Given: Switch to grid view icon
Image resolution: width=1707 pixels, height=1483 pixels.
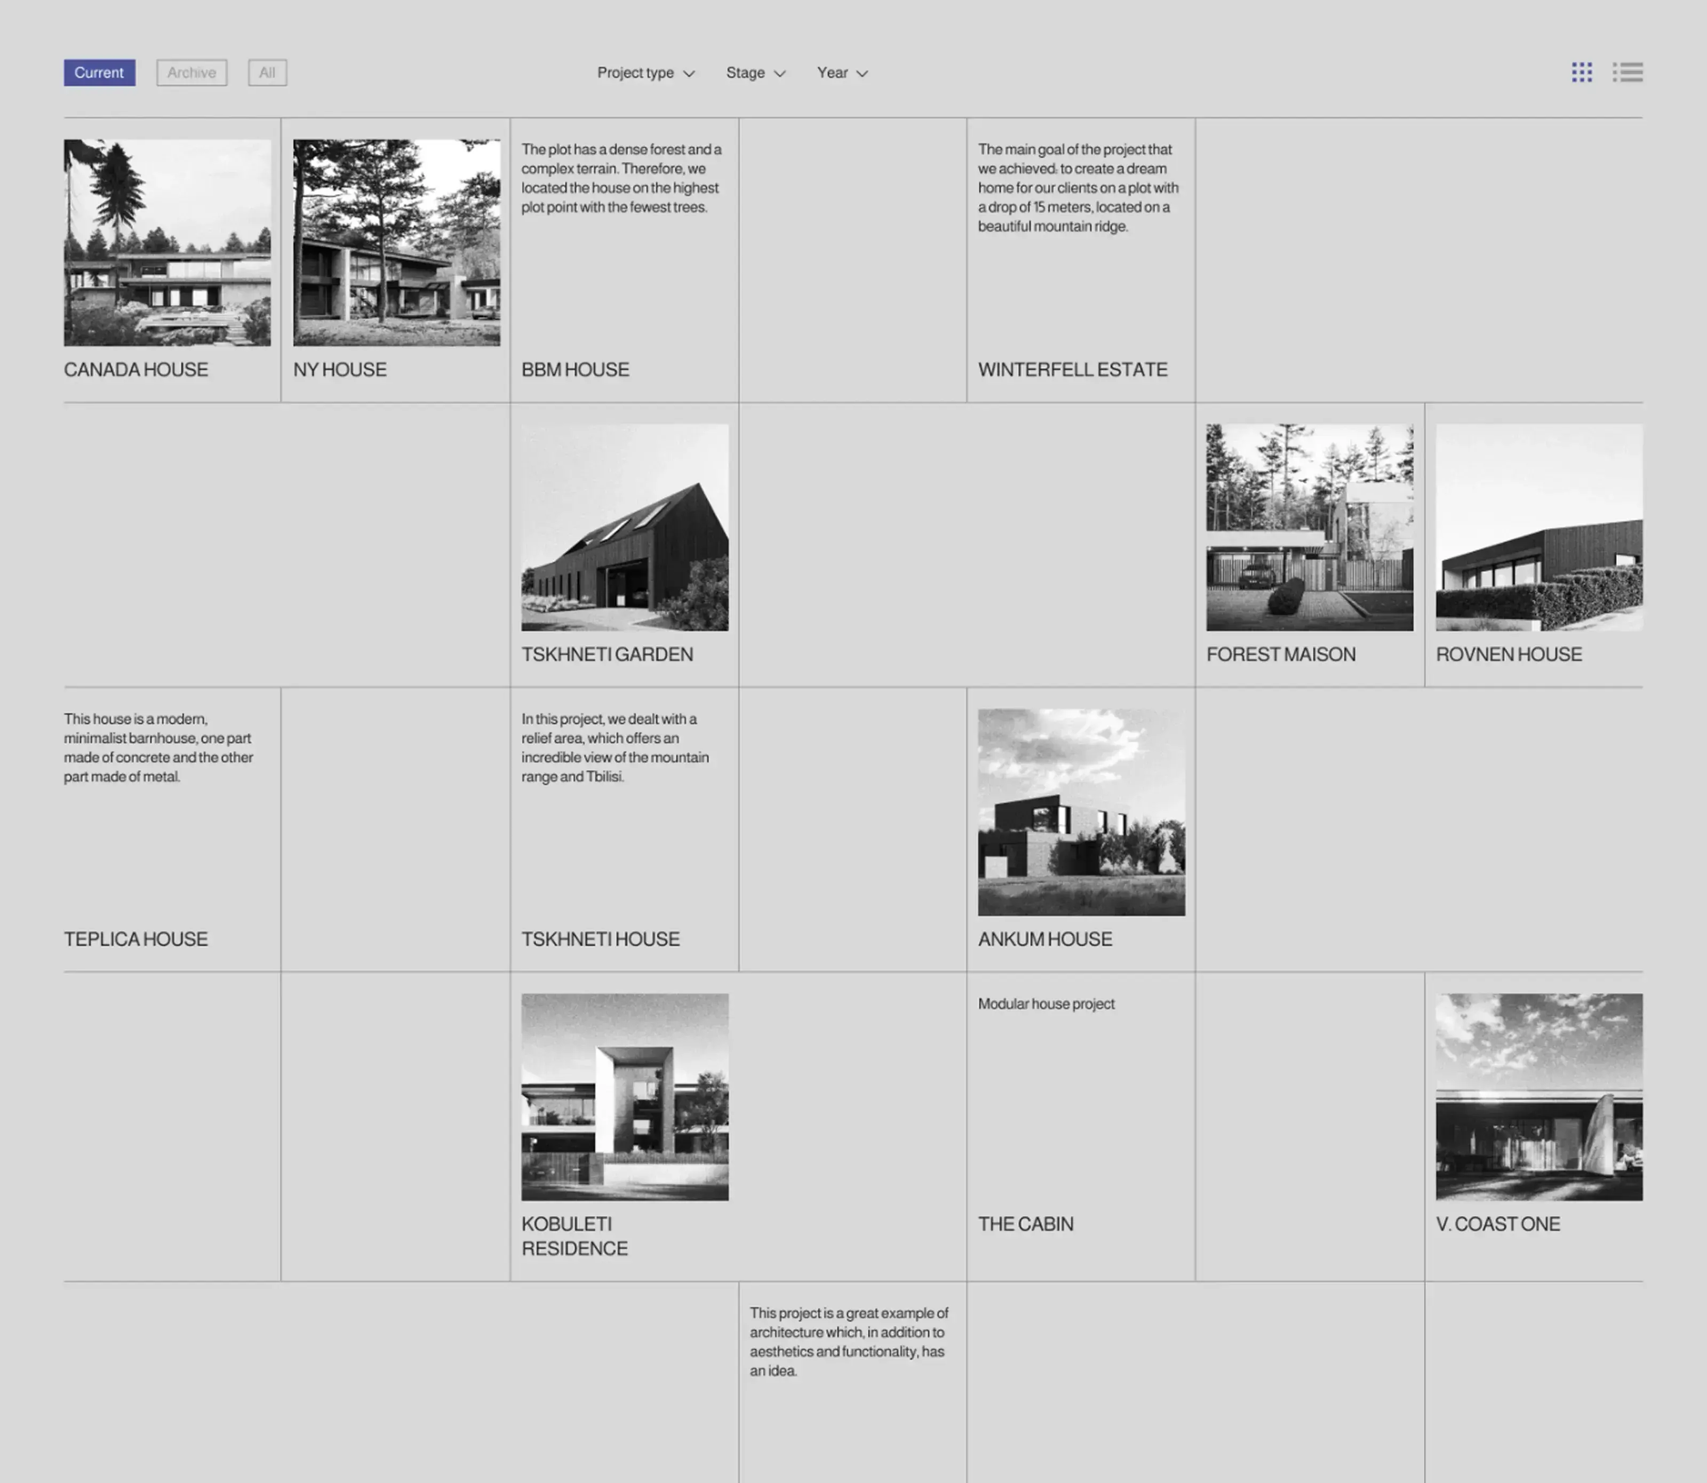Looking at the screenshot, I should pos(1581,72).
